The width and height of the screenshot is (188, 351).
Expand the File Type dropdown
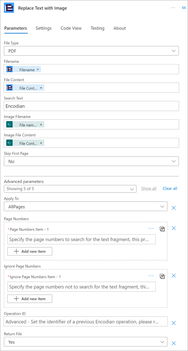pos(91,51)
